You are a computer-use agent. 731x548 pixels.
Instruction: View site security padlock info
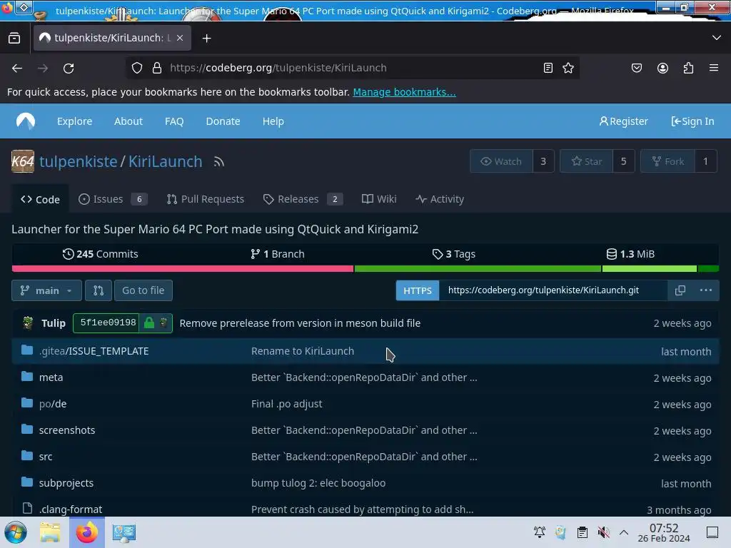click(157, 68)
